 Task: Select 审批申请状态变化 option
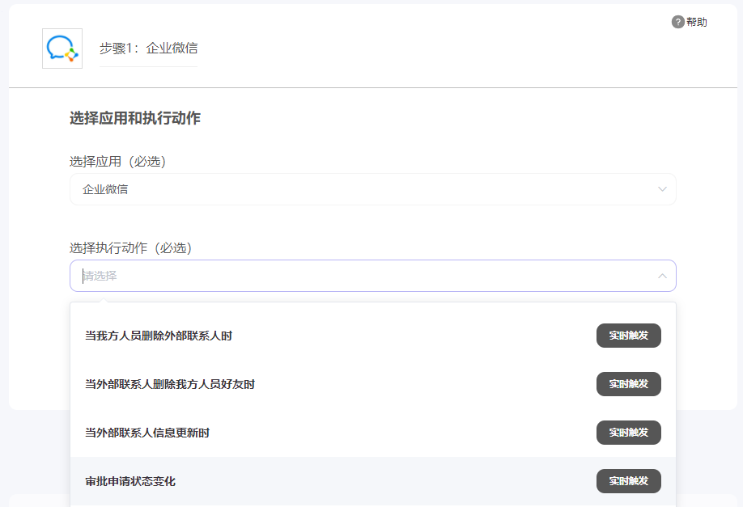point(373,481)
